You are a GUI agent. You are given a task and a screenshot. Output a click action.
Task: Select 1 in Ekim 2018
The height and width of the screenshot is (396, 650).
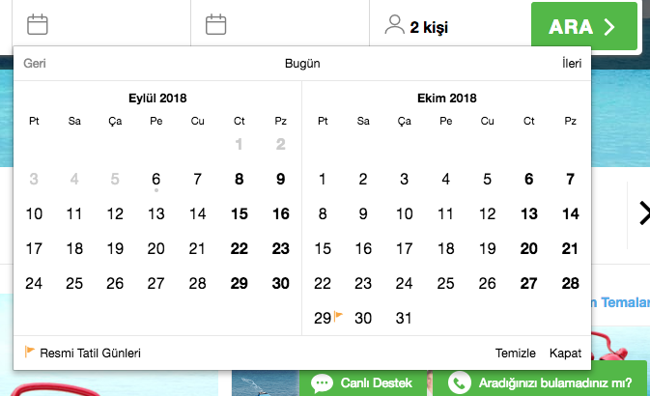click(322, 179)
